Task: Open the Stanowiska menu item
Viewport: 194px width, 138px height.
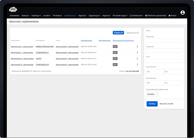Action: [x=15, y=16]
